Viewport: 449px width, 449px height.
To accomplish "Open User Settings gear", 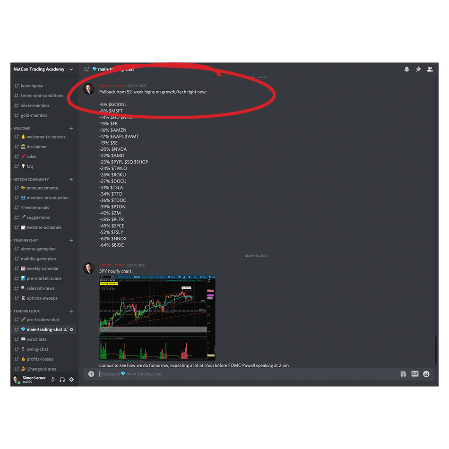I will point(71,380).
